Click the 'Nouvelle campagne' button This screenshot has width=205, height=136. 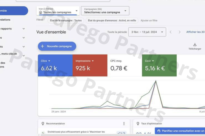(57, 46)
